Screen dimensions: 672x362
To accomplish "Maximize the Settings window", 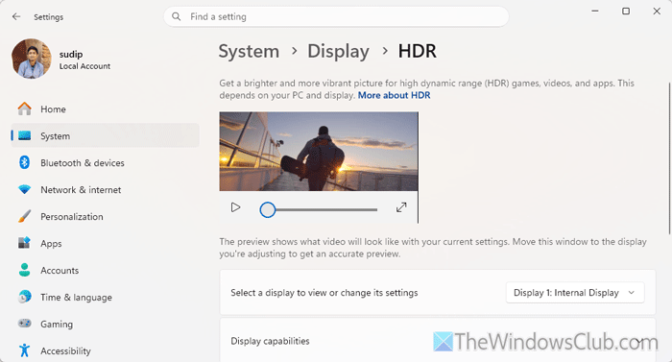I will pyautogui.click(x=626, y=12).
